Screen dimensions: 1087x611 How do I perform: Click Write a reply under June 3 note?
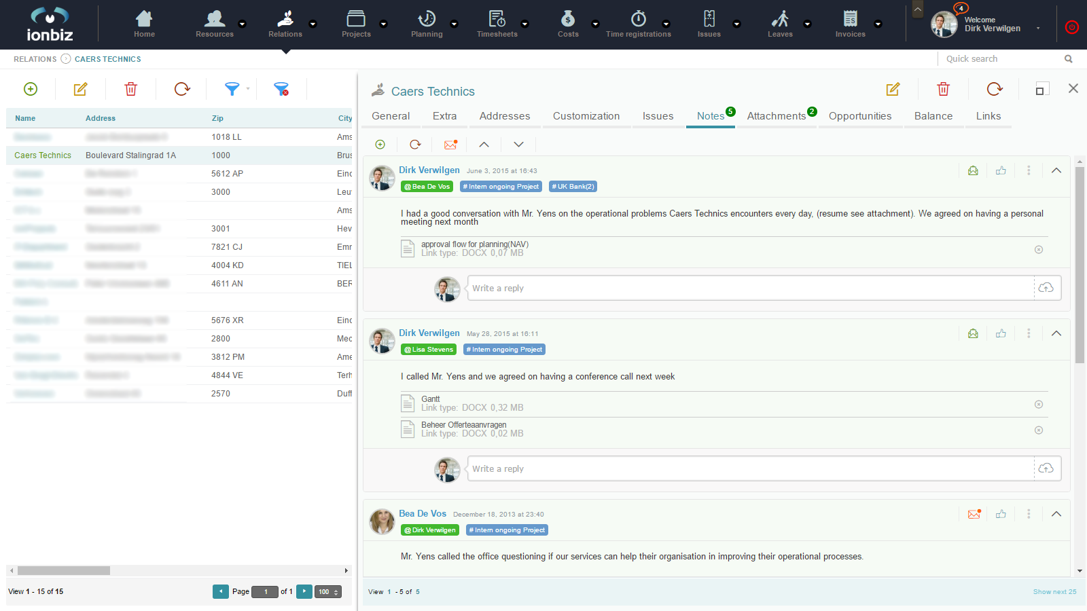(x=751, y=288)
